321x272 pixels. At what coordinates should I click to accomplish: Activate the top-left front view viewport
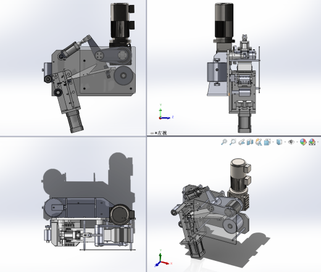pyautogui.click(x=73, y=68)
